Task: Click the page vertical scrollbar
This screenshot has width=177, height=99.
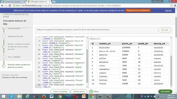Action: [x=176, y=28]
